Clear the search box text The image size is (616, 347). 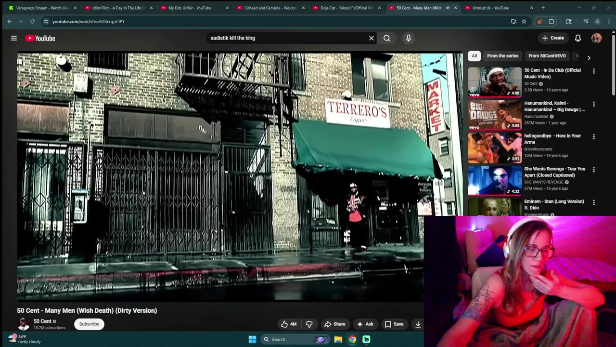(x=372, y=38)
